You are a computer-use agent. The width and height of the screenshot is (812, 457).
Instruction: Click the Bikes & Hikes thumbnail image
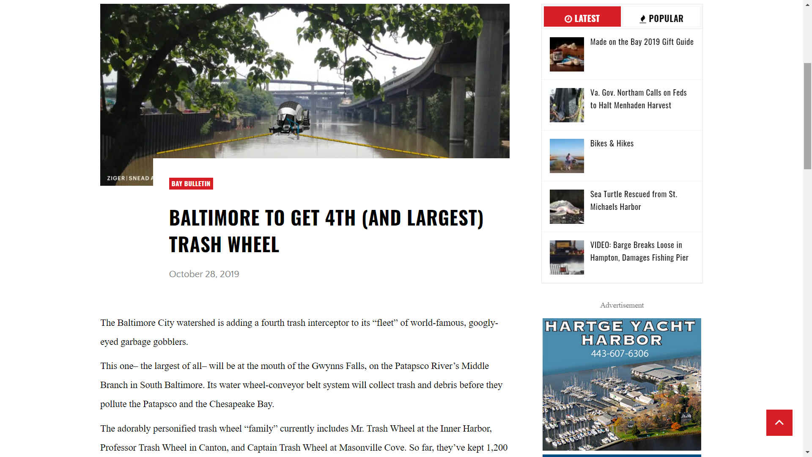pos(567,156)
